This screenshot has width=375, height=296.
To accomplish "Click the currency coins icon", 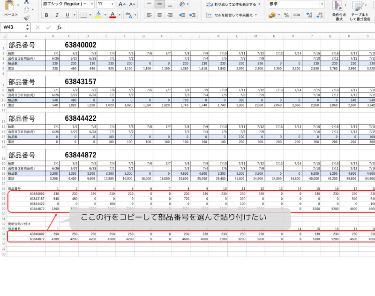I will click(x=272, y=15).
